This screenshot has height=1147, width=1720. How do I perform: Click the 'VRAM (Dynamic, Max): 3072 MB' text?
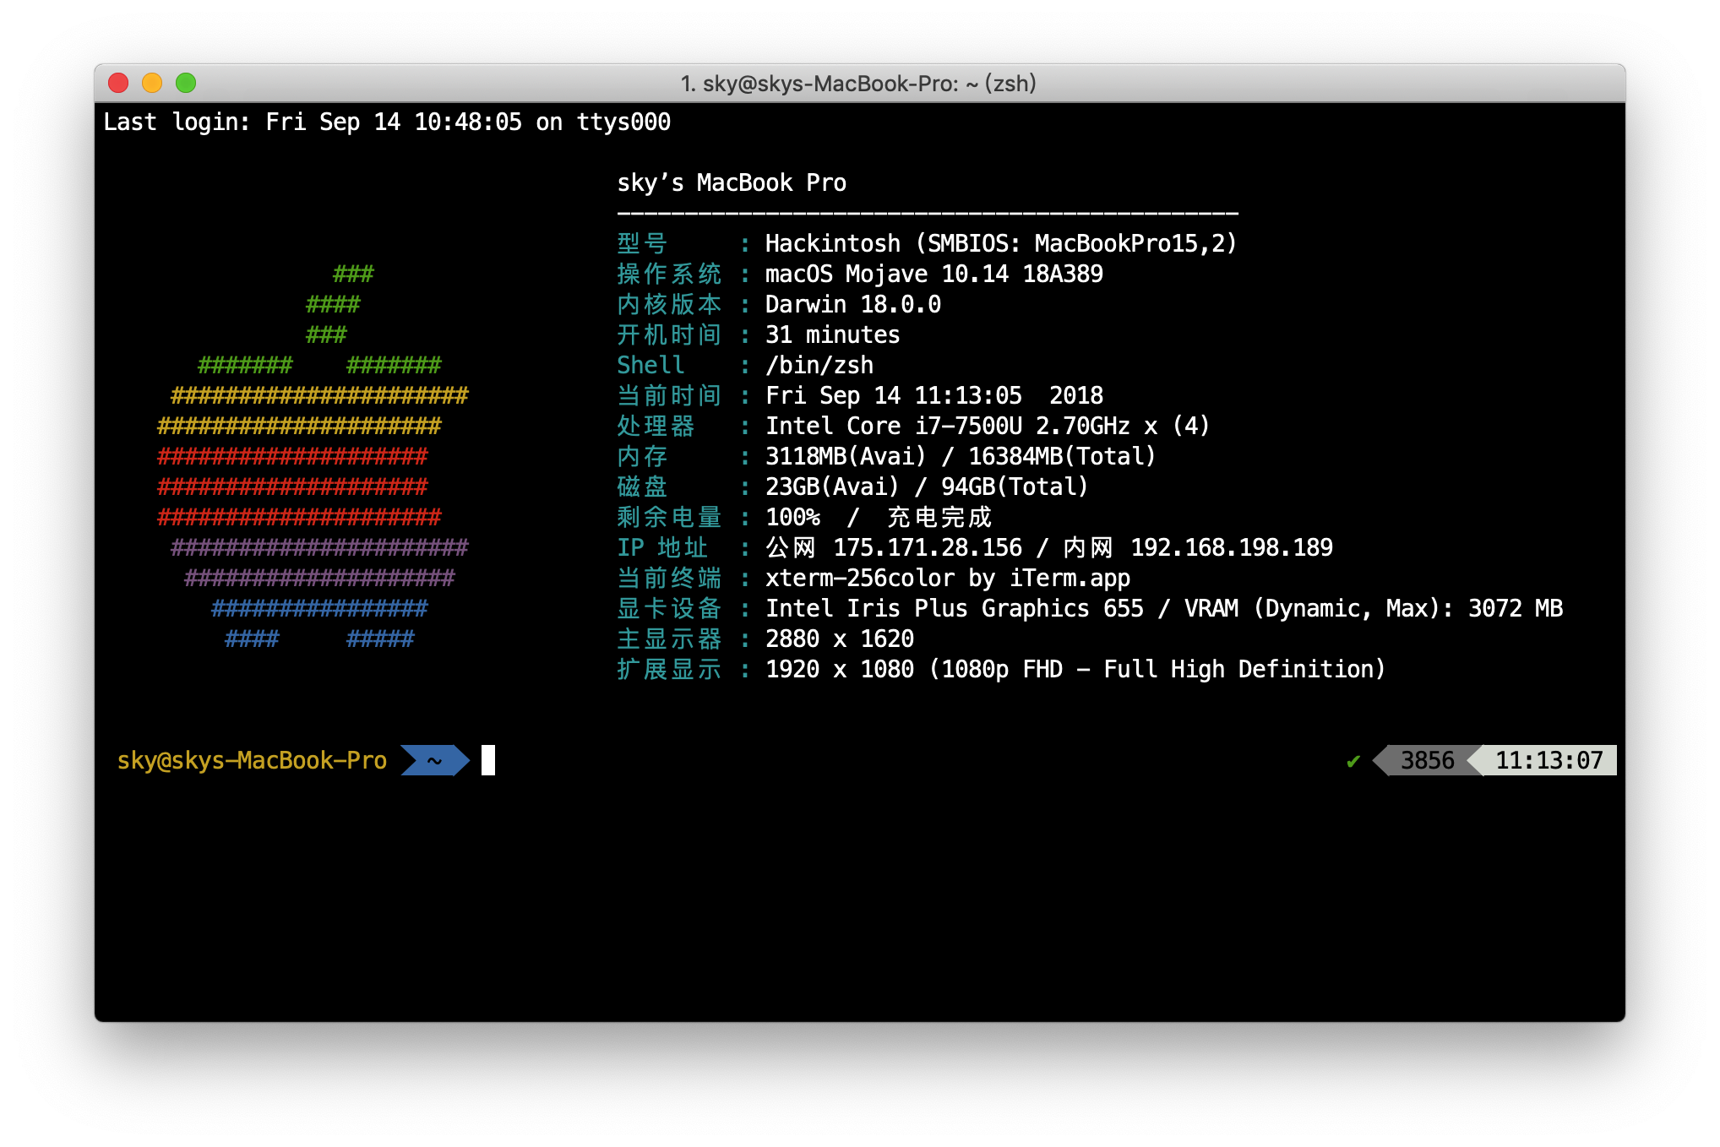(x=1374, y=609)
